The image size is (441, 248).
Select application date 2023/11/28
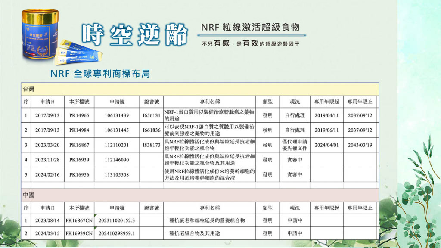[47, 160]
